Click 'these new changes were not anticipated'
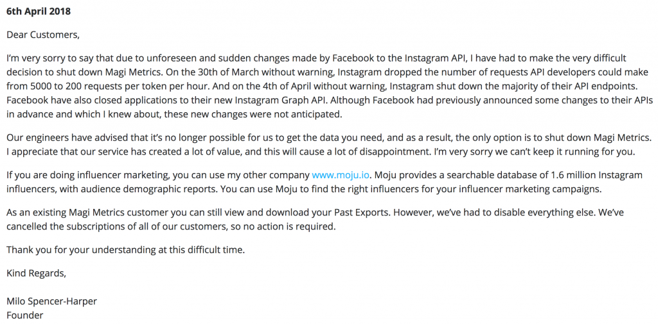The height and width of the screenshot is (325, 658). [x=253, y=115]
